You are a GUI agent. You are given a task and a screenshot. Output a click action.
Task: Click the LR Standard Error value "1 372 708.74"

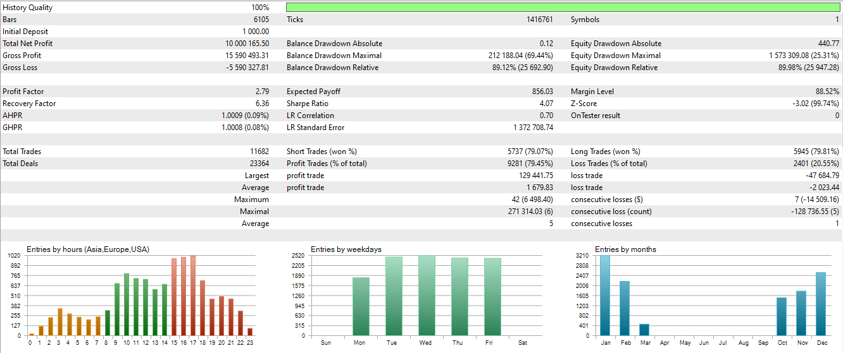point(533,128)
